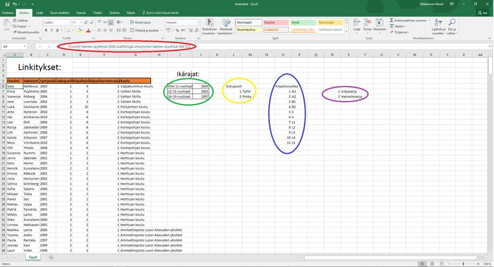Screen dimensions: 494x267
Task: Decrease decimal places
Action: tap(196, 30)
